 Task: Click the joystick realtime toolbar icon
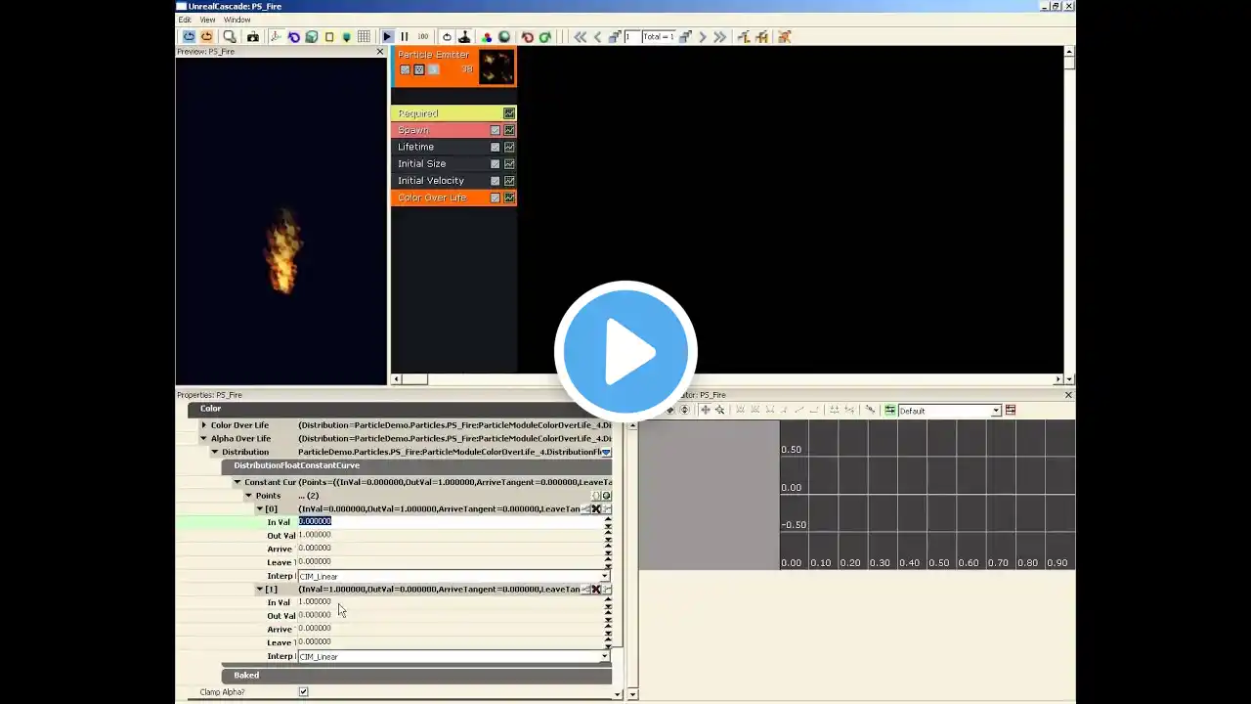[464, 37]
